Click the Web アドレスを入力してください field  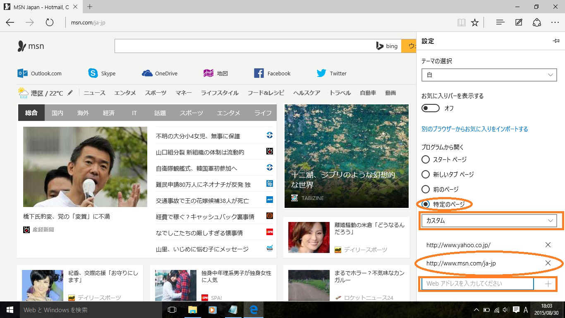(477, 284)
